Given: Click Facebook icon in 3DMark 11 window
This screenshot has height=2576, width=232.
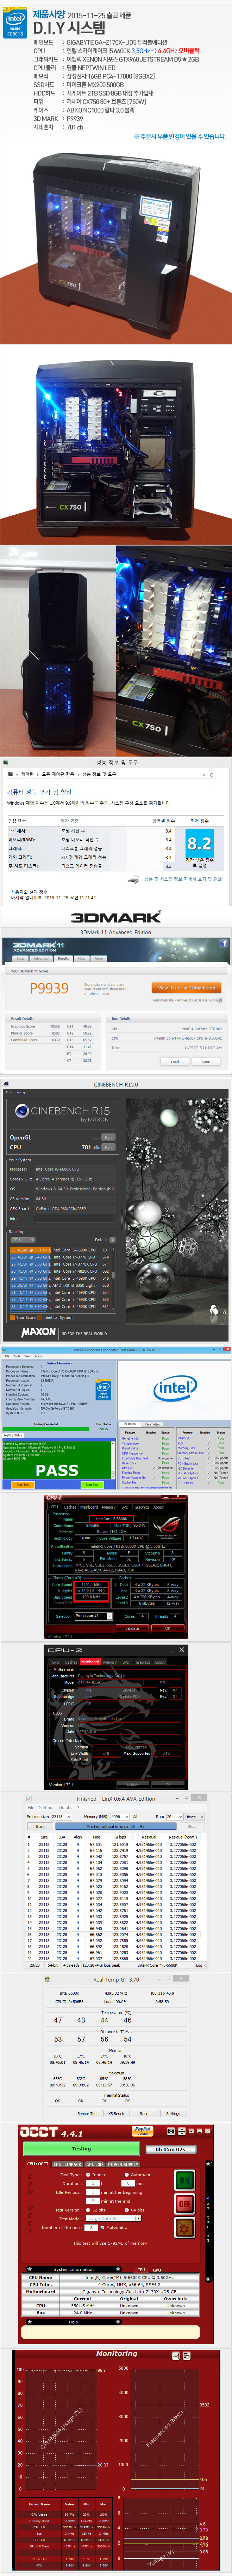Looking at the screenshot, I should pyautogui.click(x=223, y=943).
